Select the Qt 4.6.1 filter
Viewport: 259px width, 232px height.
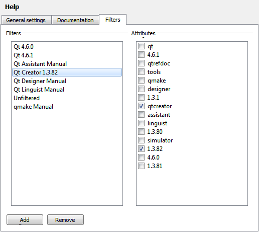(67, 55)
